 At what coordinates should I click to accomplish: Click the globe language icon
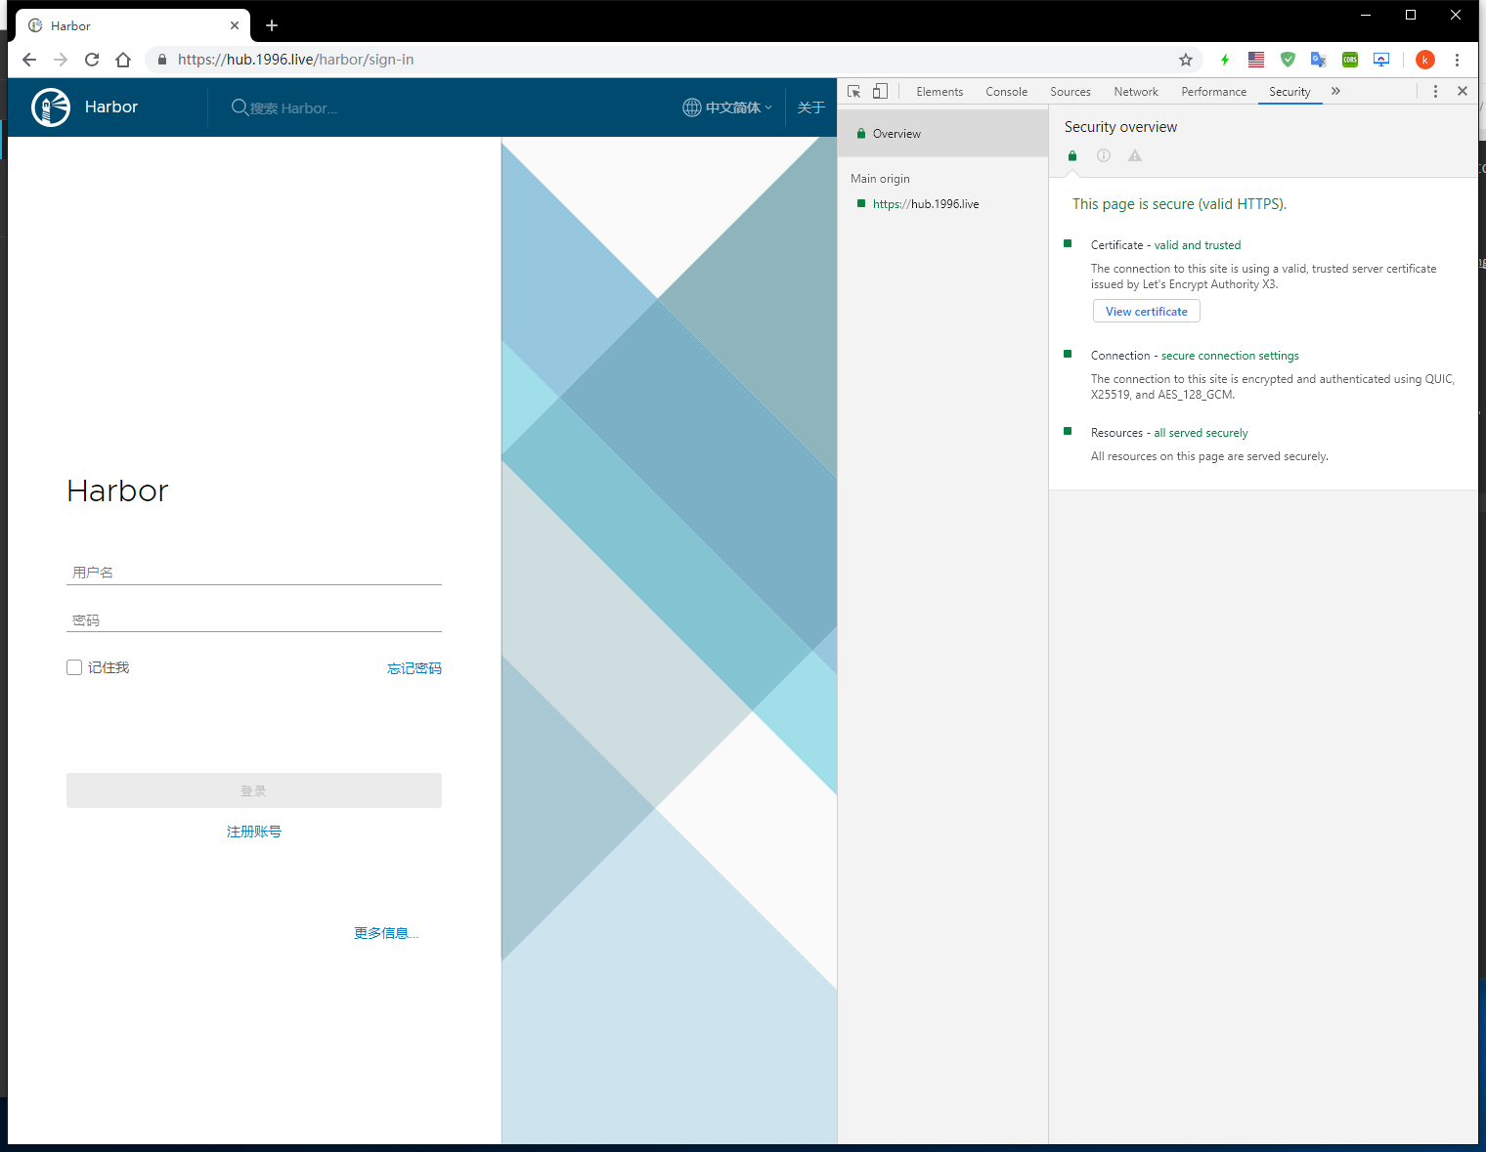click(692, 107)
